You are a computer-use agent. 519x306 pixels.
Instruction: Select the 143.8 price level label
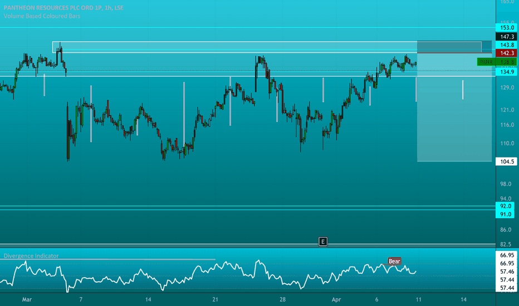click(x=506, y=45)
